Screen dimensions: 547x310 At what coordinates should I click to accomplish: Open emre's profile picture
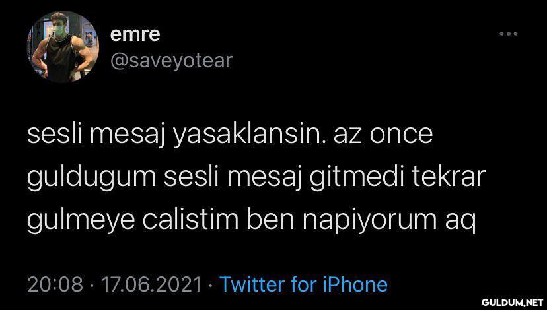(63, 47)
